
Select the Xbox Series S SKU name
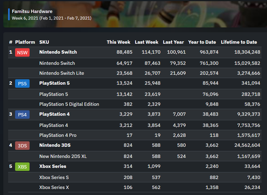[54, 178]
